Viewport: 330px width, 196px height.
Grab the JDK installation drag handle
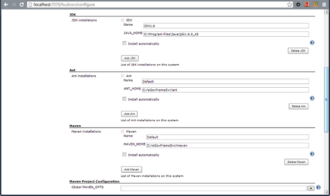122,20
